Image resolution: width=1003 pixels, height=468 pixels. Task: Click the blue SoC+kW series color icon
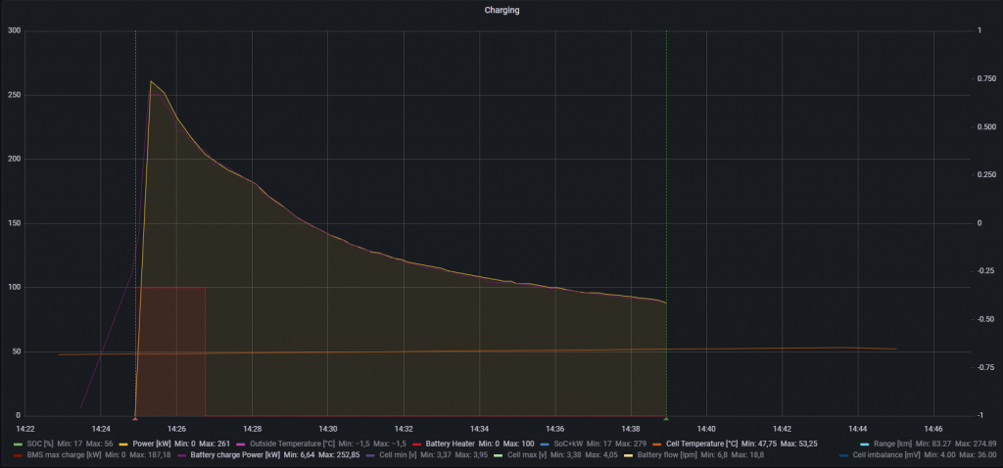click(545, 444)
